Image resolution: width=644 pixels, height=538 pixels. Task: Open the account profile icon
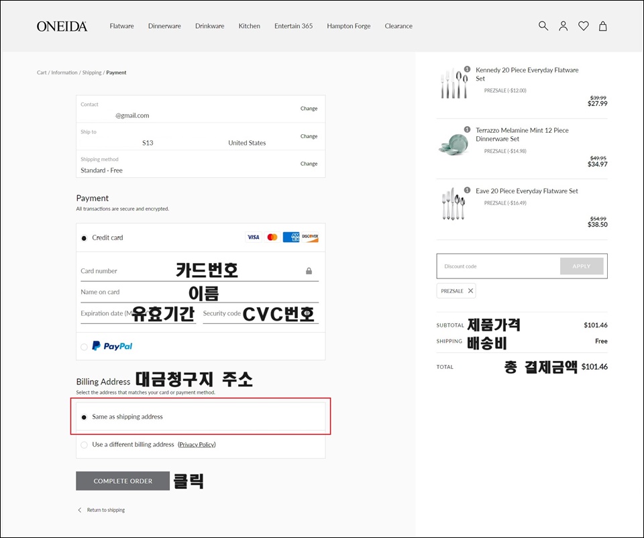(x=563, y=26)
